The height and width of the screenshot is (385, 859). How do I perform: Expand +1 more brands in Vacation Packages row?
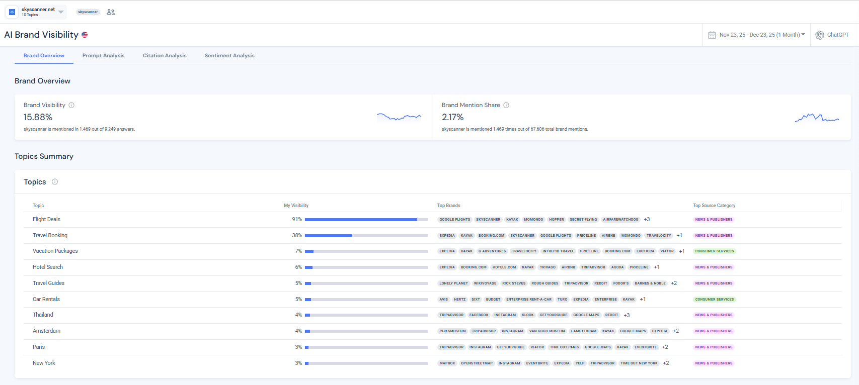(x=681, y=251)
